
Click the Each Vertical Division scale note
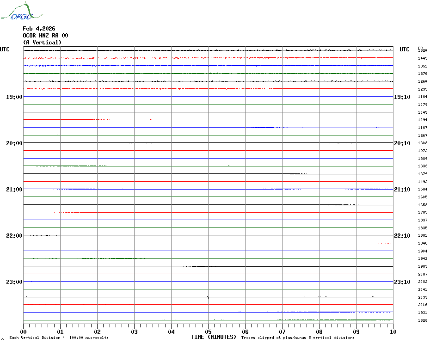click(x=59, y=338)
